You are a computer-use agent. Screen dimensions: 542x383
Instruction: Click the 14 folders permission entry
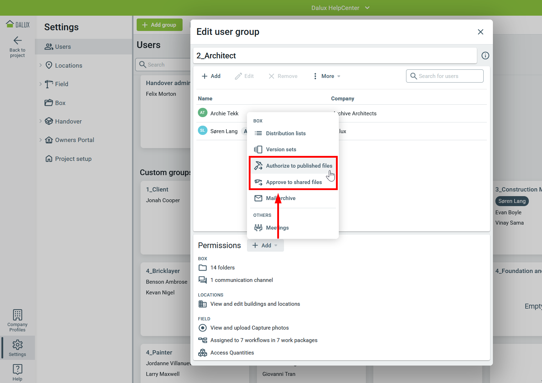pos(222,268)
